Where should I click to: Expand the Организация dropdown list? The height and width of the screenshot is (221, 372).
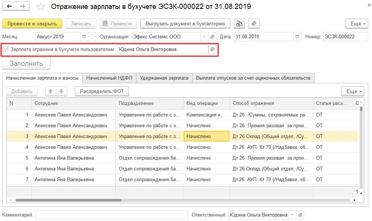204,36
